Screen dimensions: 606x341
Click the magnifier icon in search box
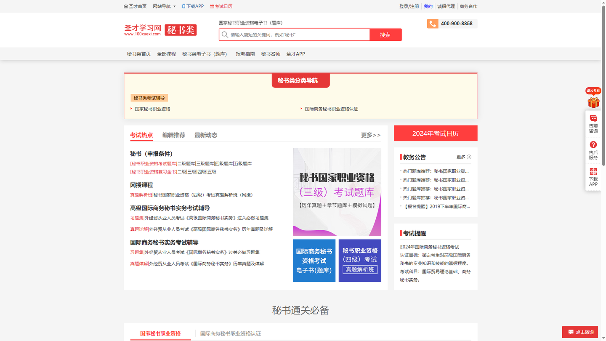coord(225,35)
